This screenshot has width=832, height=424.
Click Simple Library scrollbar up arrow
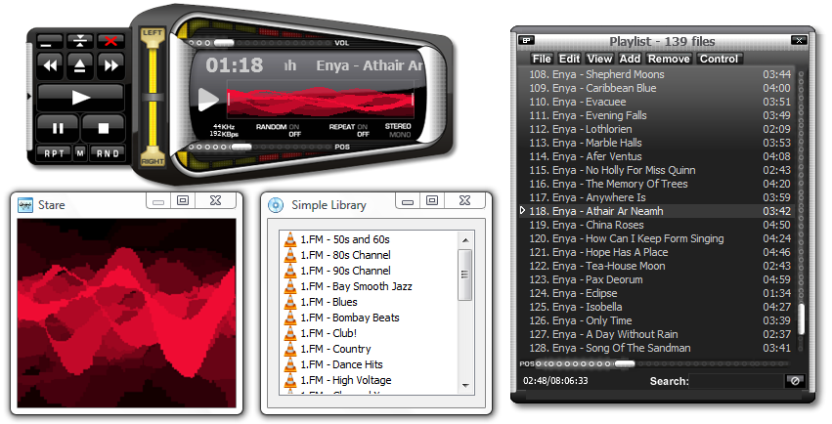pyautogui.click(x=465, y=240)
